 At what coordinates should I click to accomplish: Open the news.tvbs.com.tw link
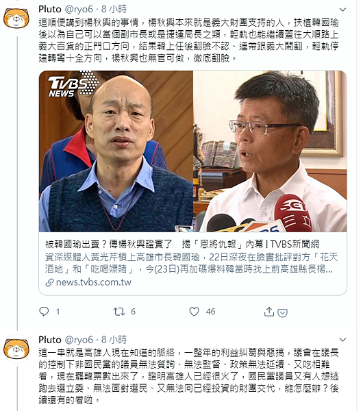[94, 282]
